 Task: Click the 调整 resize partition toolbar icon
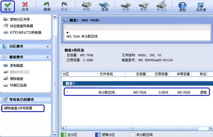pos(86,7)
